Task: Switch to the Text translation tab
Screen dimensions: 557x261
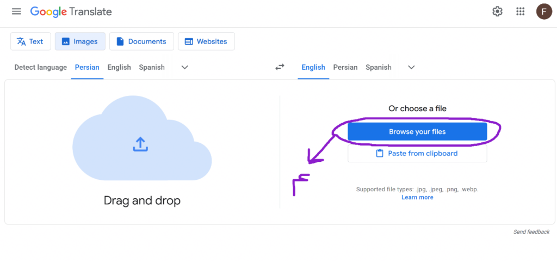Action: 30,41
